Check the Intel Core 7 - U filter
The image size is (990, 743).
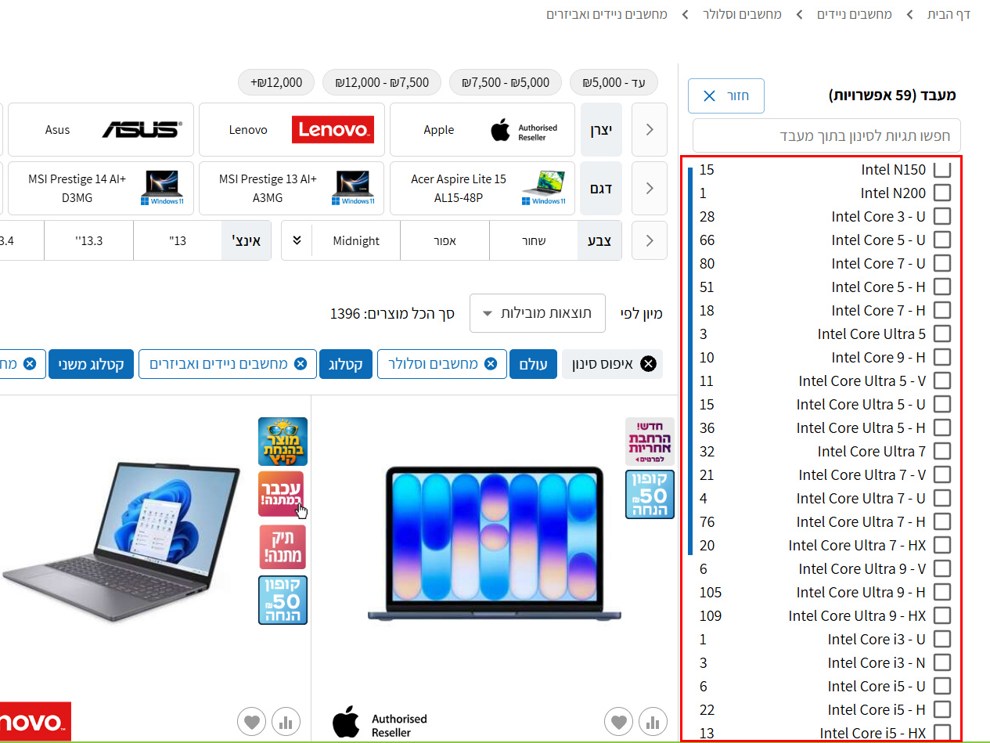942,263
